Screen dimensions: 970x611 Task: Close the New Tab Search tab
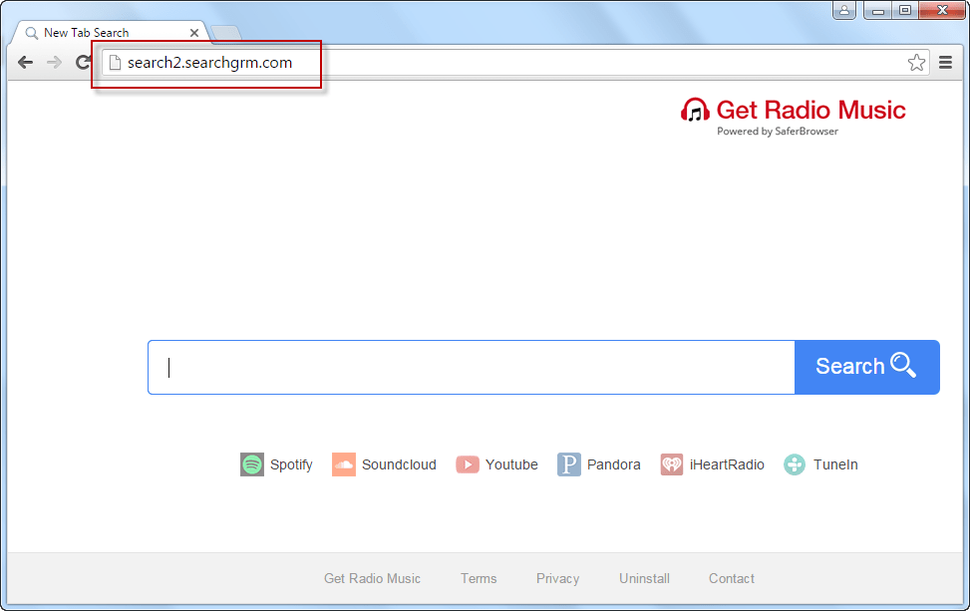194,33
